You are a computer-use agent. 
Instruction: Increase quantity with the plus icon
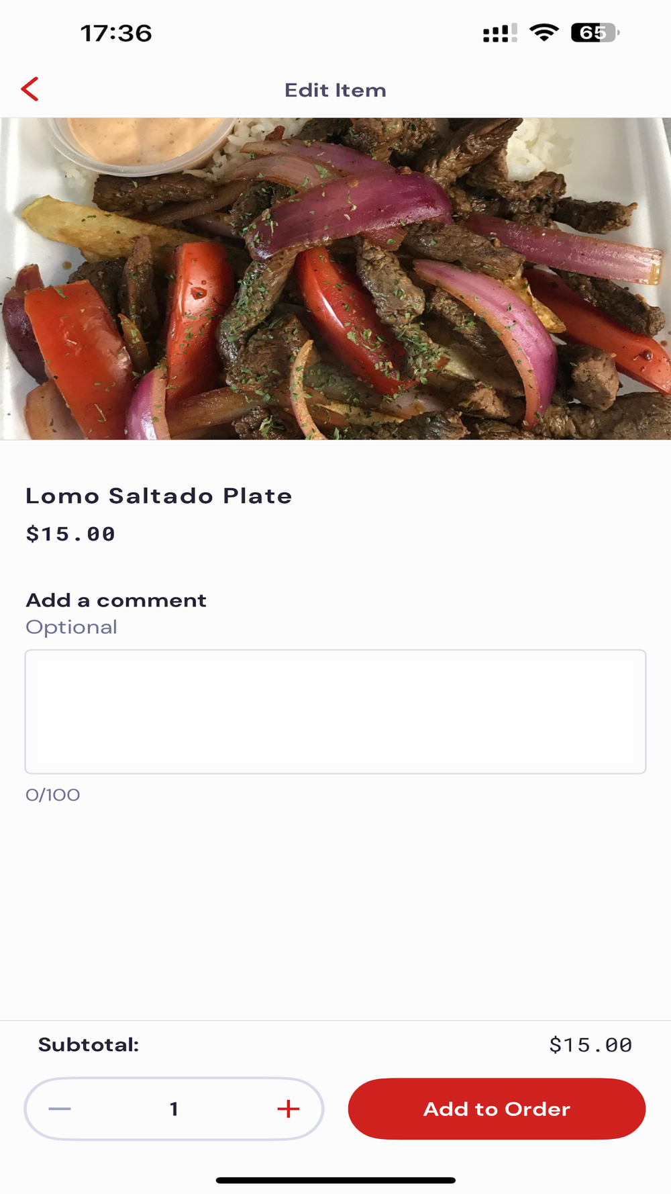[289, 1109]
